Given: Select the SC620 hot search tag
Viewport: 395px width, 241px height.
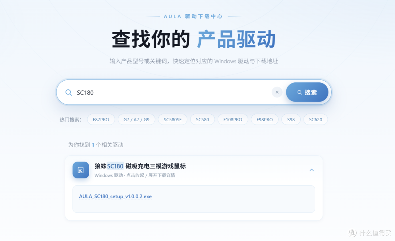Looking at the screenshot, I should tap(315, 119).
